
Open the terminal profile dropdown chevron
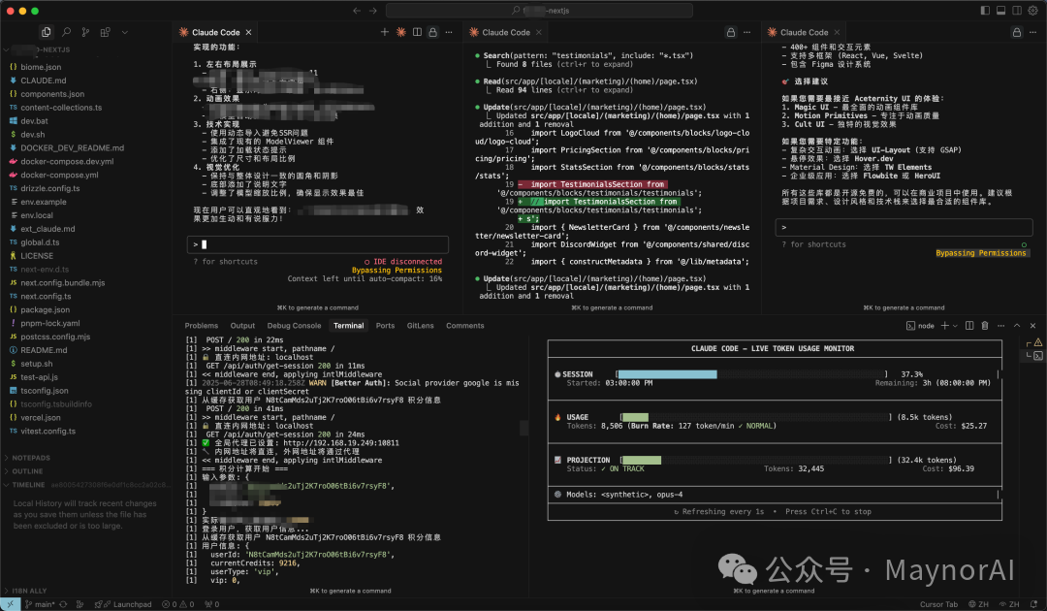[956, 324]
